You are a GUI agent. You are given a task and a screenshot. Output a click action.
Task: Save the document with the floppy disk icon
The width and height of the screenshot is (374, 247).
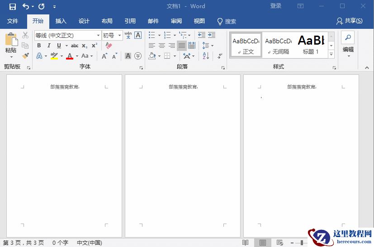point(12,6)
